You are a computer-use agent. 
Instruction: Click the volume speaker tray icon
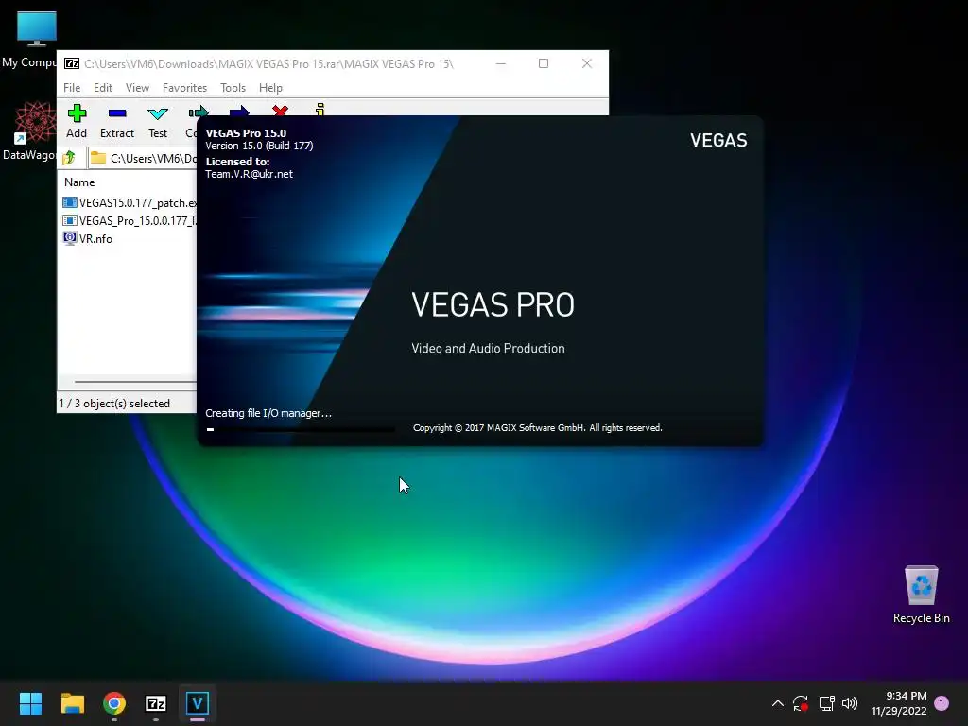[850, 703]
